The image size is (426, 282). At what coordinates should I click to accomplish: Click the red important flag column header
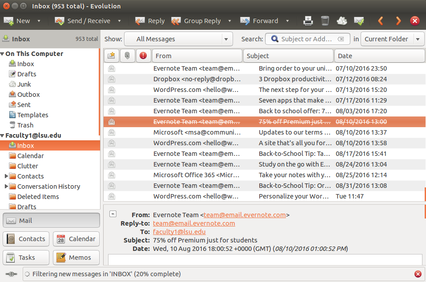click(143, 56)
